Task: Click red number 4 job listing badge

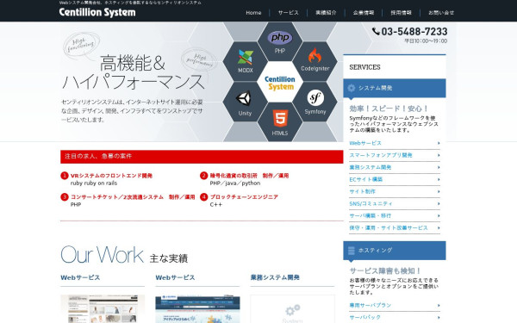Action: (x=203, y=197)
